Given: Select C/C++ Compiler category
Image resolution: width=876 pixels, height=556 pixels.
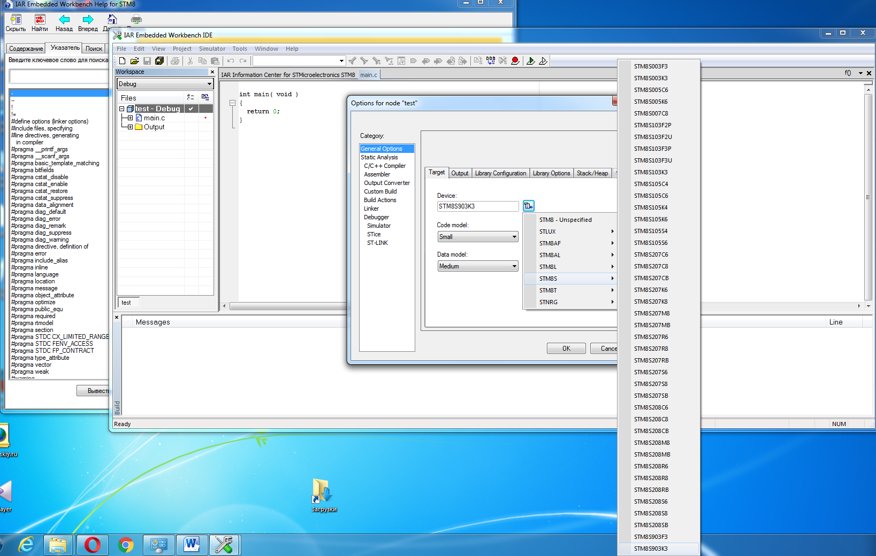Looking at the screenshot, I should (385, 166).
